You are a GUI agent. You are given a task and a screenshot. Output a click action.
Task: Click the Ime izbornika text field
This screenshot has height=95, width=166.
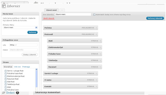coord(73,14)
